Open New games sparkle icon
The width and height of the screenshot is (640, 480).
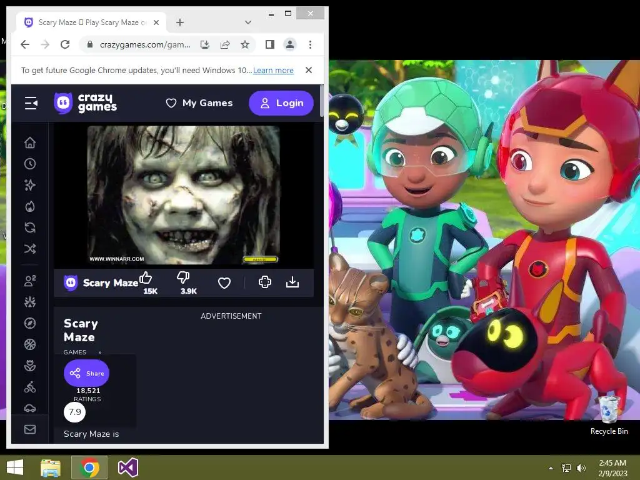(x=30, y=185)
